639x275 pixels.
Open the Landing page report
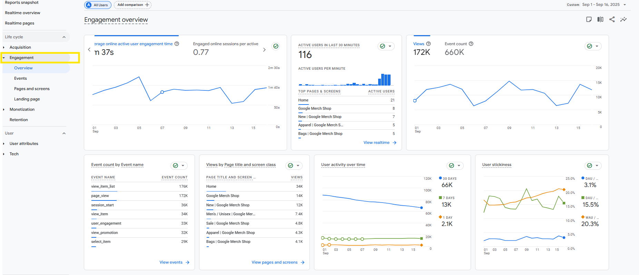27,99
